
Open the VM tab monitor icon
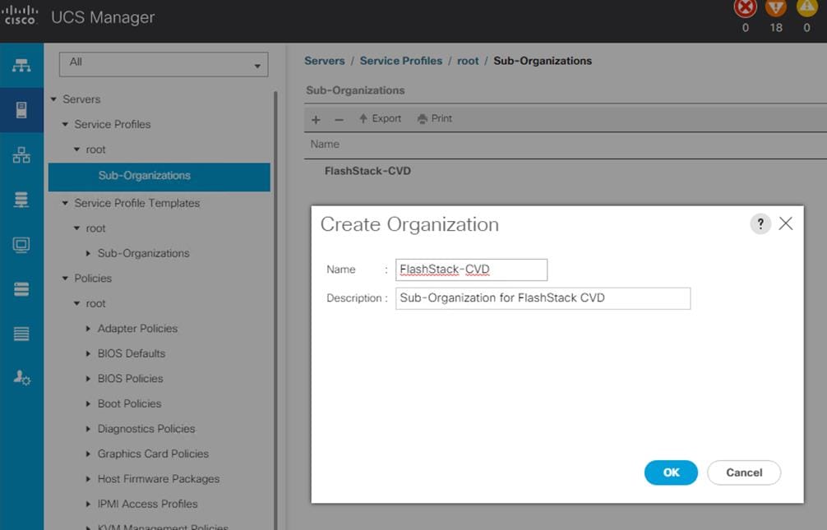(21, 245)
